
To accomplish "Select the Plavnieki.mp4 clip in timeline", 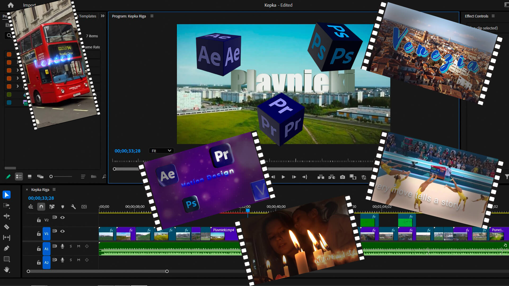I will [223, 234].
